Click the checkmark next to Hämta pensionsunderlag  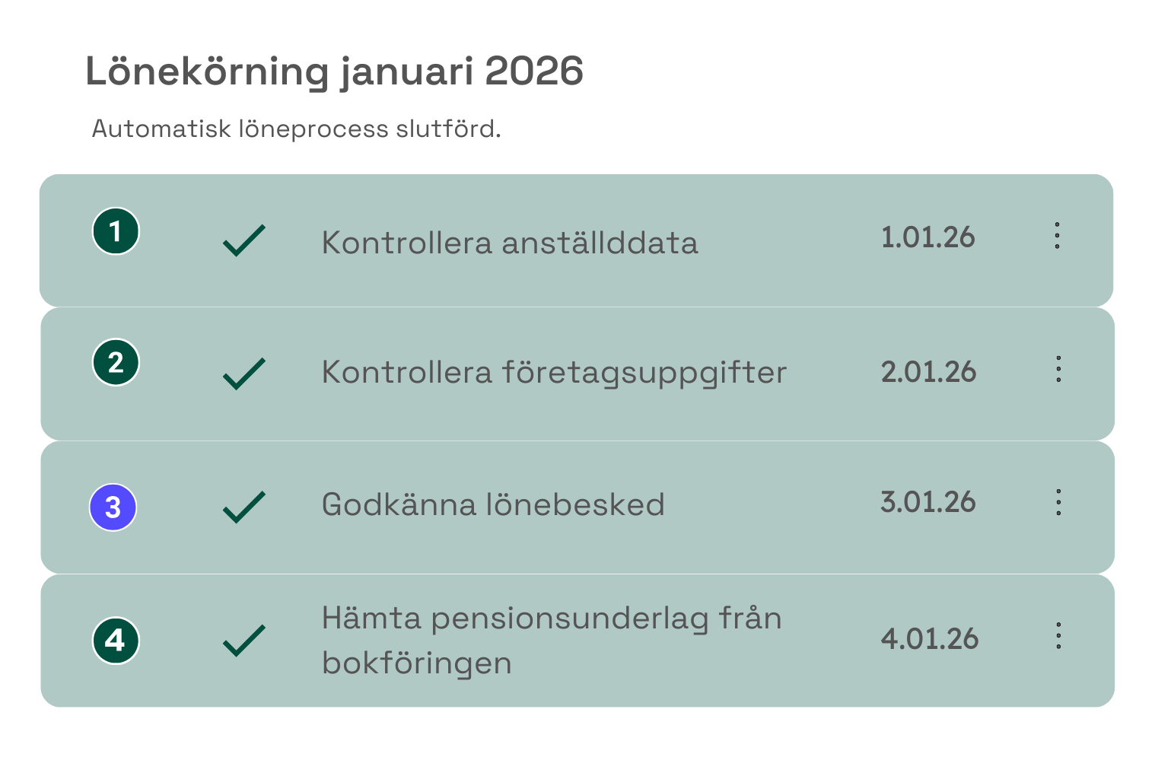tap(243, 641)
